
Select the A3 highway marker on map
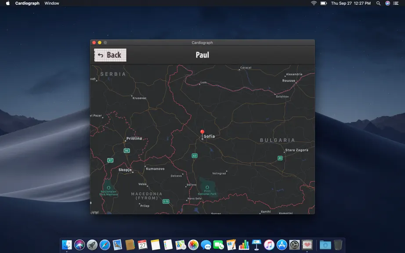click(195, 155)
